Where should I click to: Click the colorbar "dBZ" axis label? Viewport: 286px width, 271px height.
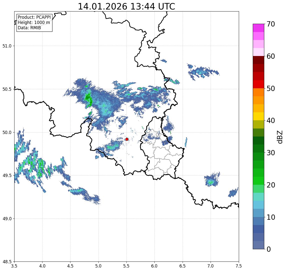pyautogui.click(x=280, y=137)
